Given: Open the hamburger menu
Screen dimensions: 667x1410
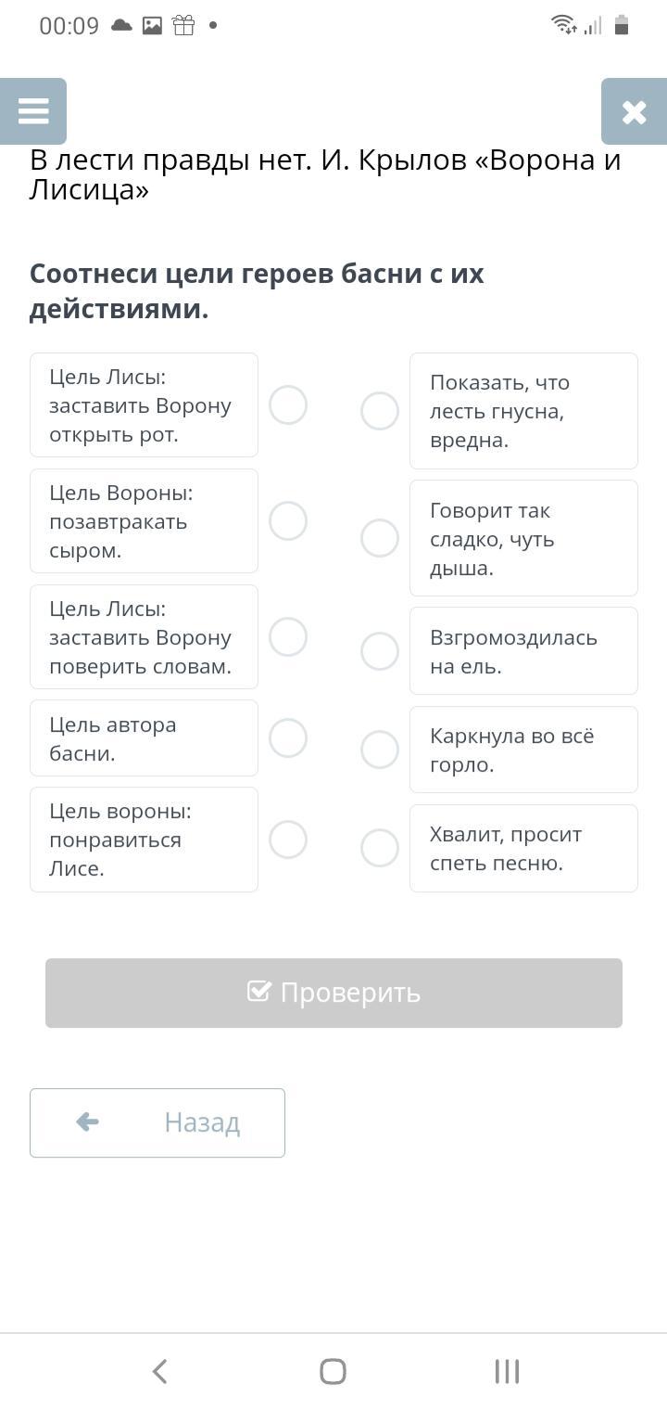Looking at the screenshot, I should point(33,111).
